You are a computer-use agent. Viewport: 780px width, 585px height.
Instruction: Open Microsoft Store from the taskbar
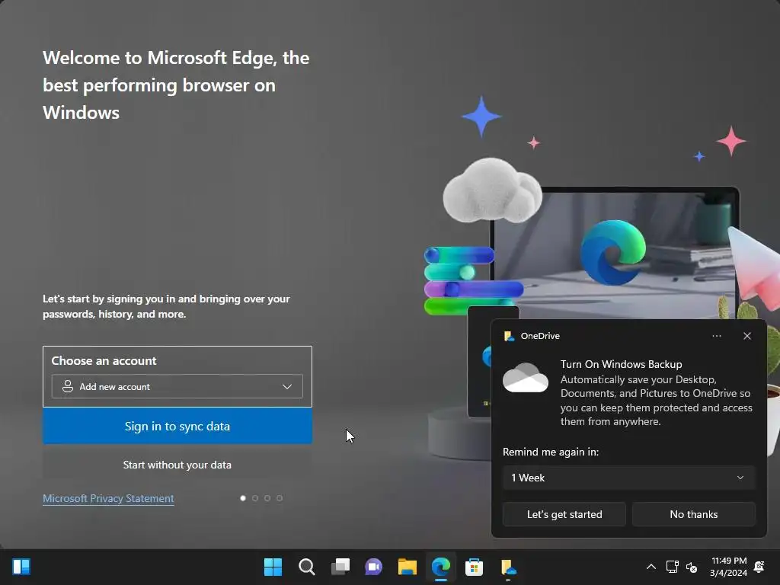click(x=474, y=567)
